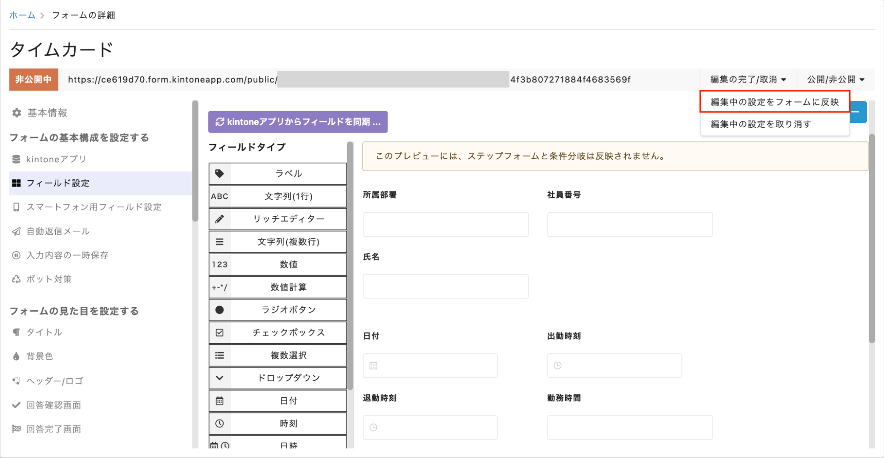
Task: Click the field type list scrollbar
Action: pyautogui.click(x=350, y=265)
